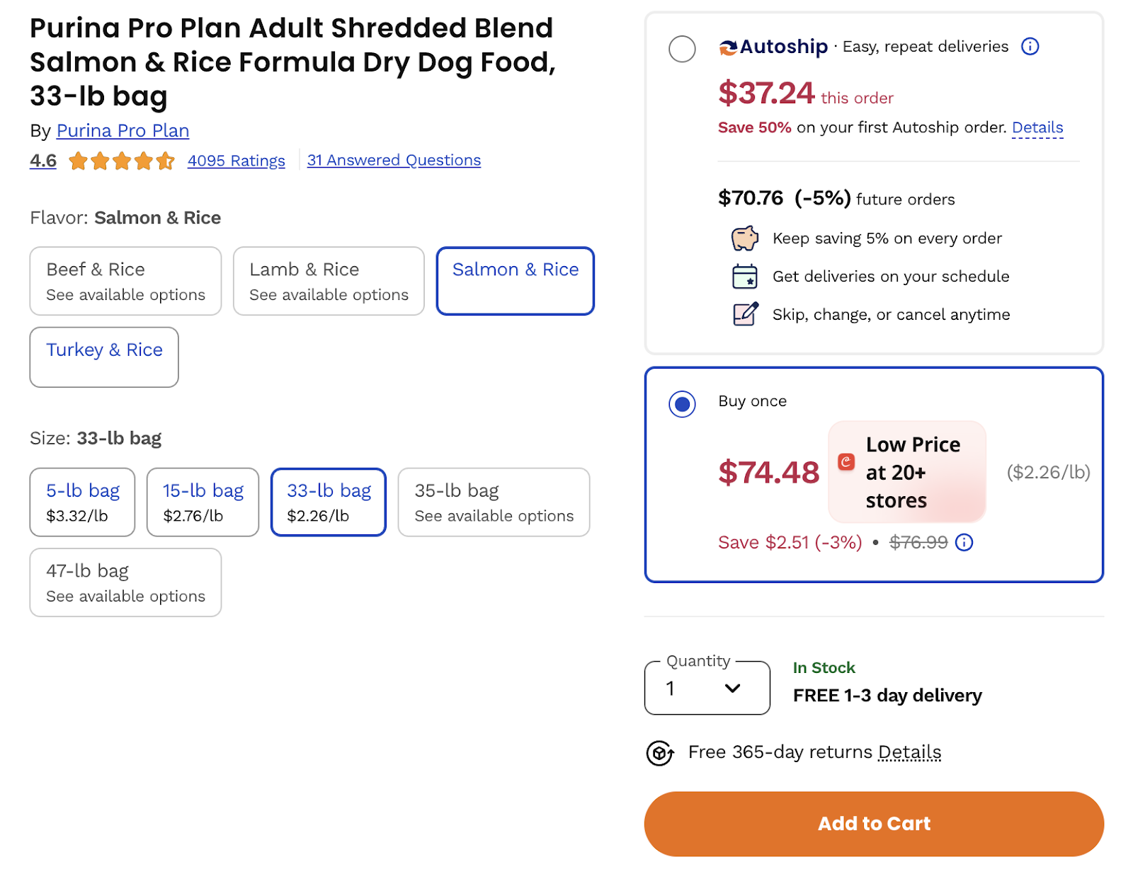Add the item to cart

click(874, 824)
